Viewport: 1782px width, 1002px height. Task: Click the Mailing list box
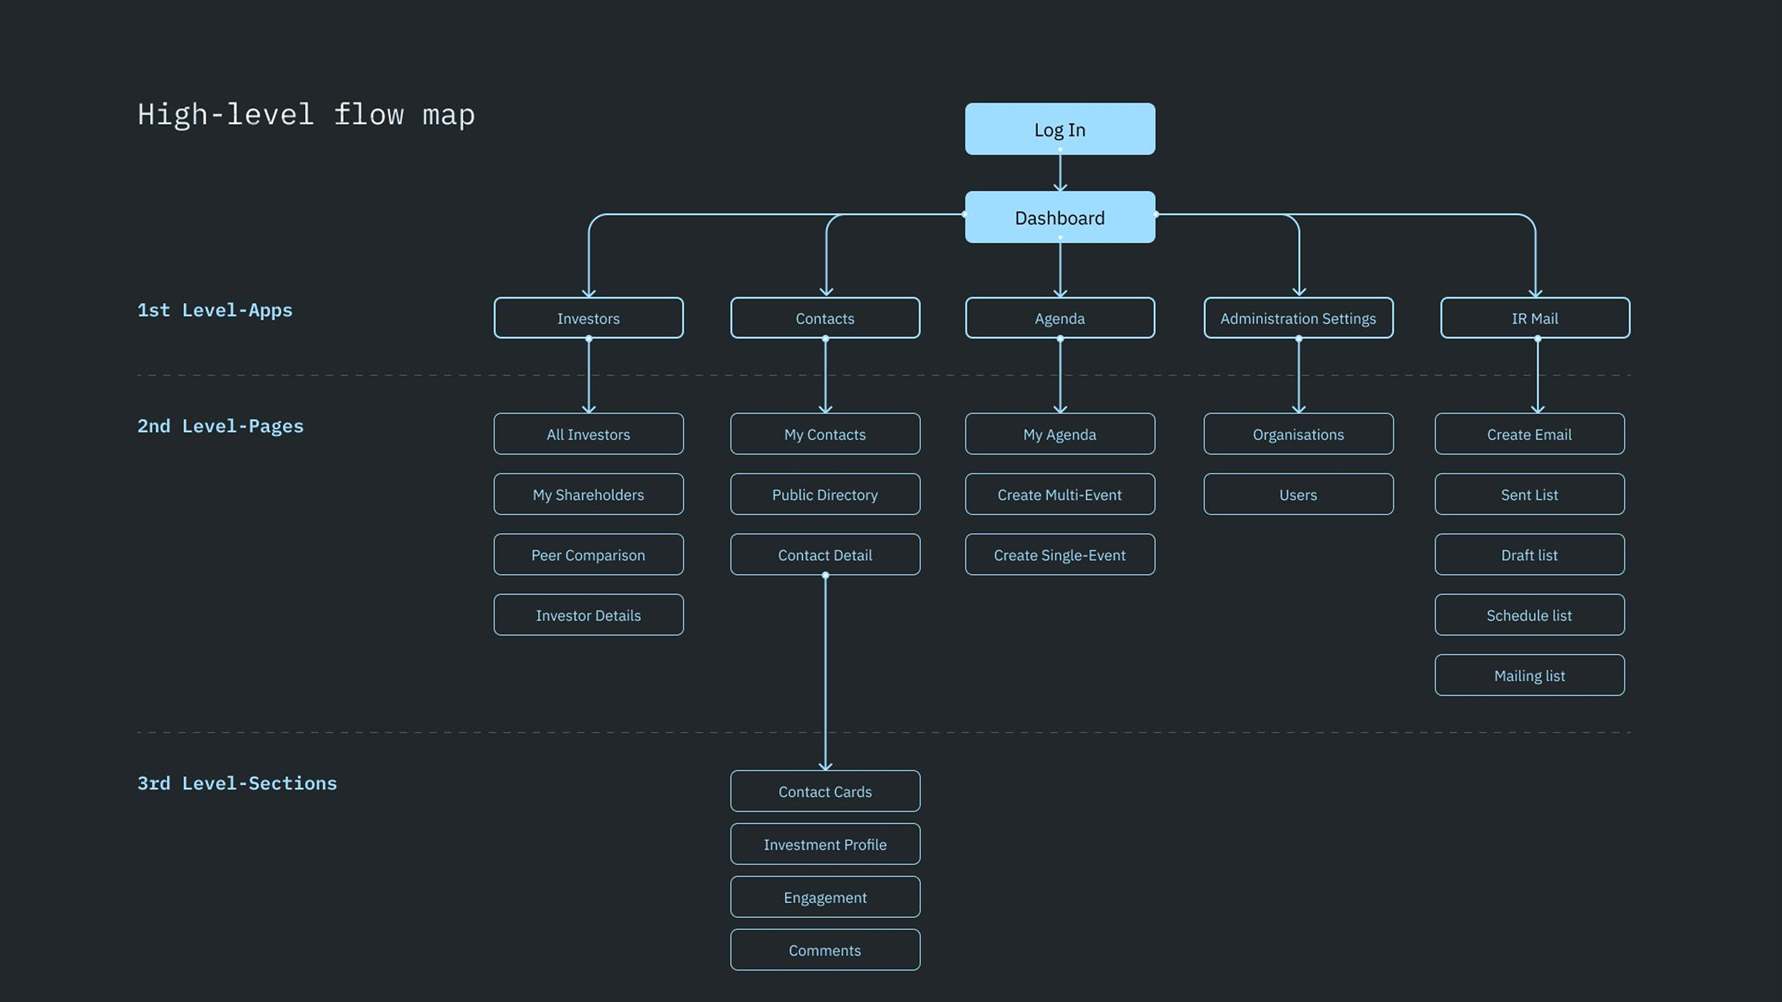(1529, 676)
